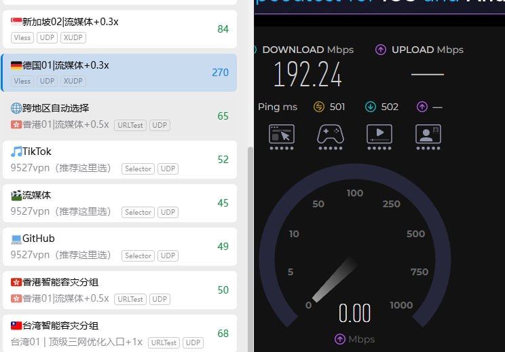The height and width of the screenshot is (352, 505).
Task: Click latency value 270 of 德国01
Action: (221, 73)
